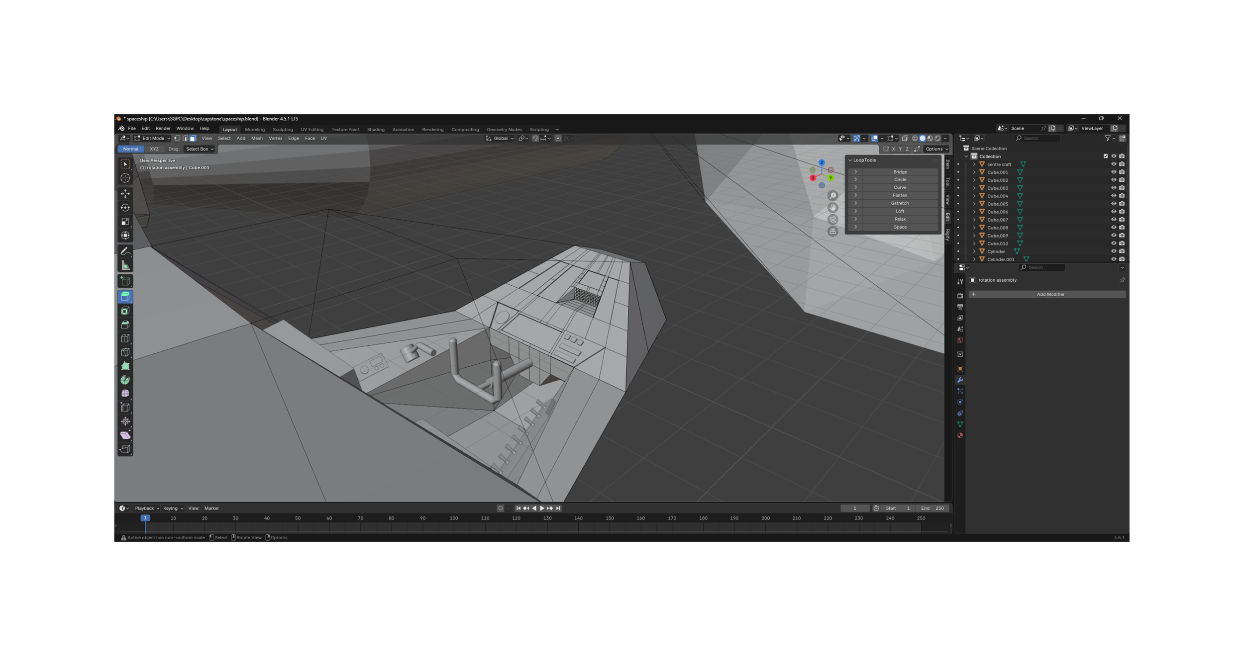1244x656 pixels.
Task: Select the Measure tool in the toolbar
Action: [125, 265]
